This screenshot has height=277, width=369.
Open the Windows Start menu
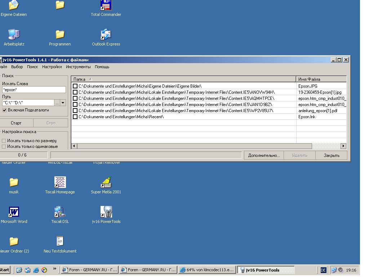(5, 270)
